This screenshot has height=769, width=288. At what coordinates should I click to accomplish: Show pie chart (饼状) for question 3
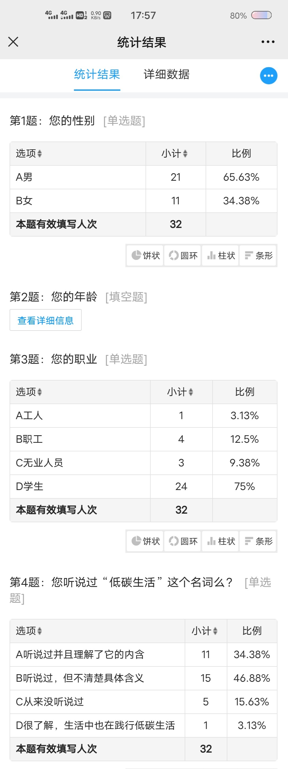pos(146,541)
